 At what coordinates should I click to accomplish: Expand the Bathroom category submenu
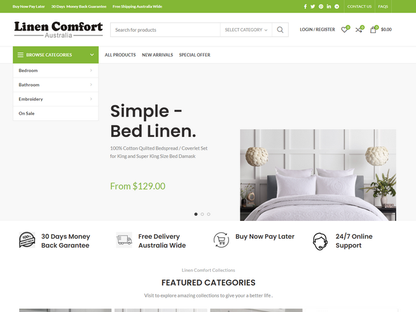[x=91, y=85]
